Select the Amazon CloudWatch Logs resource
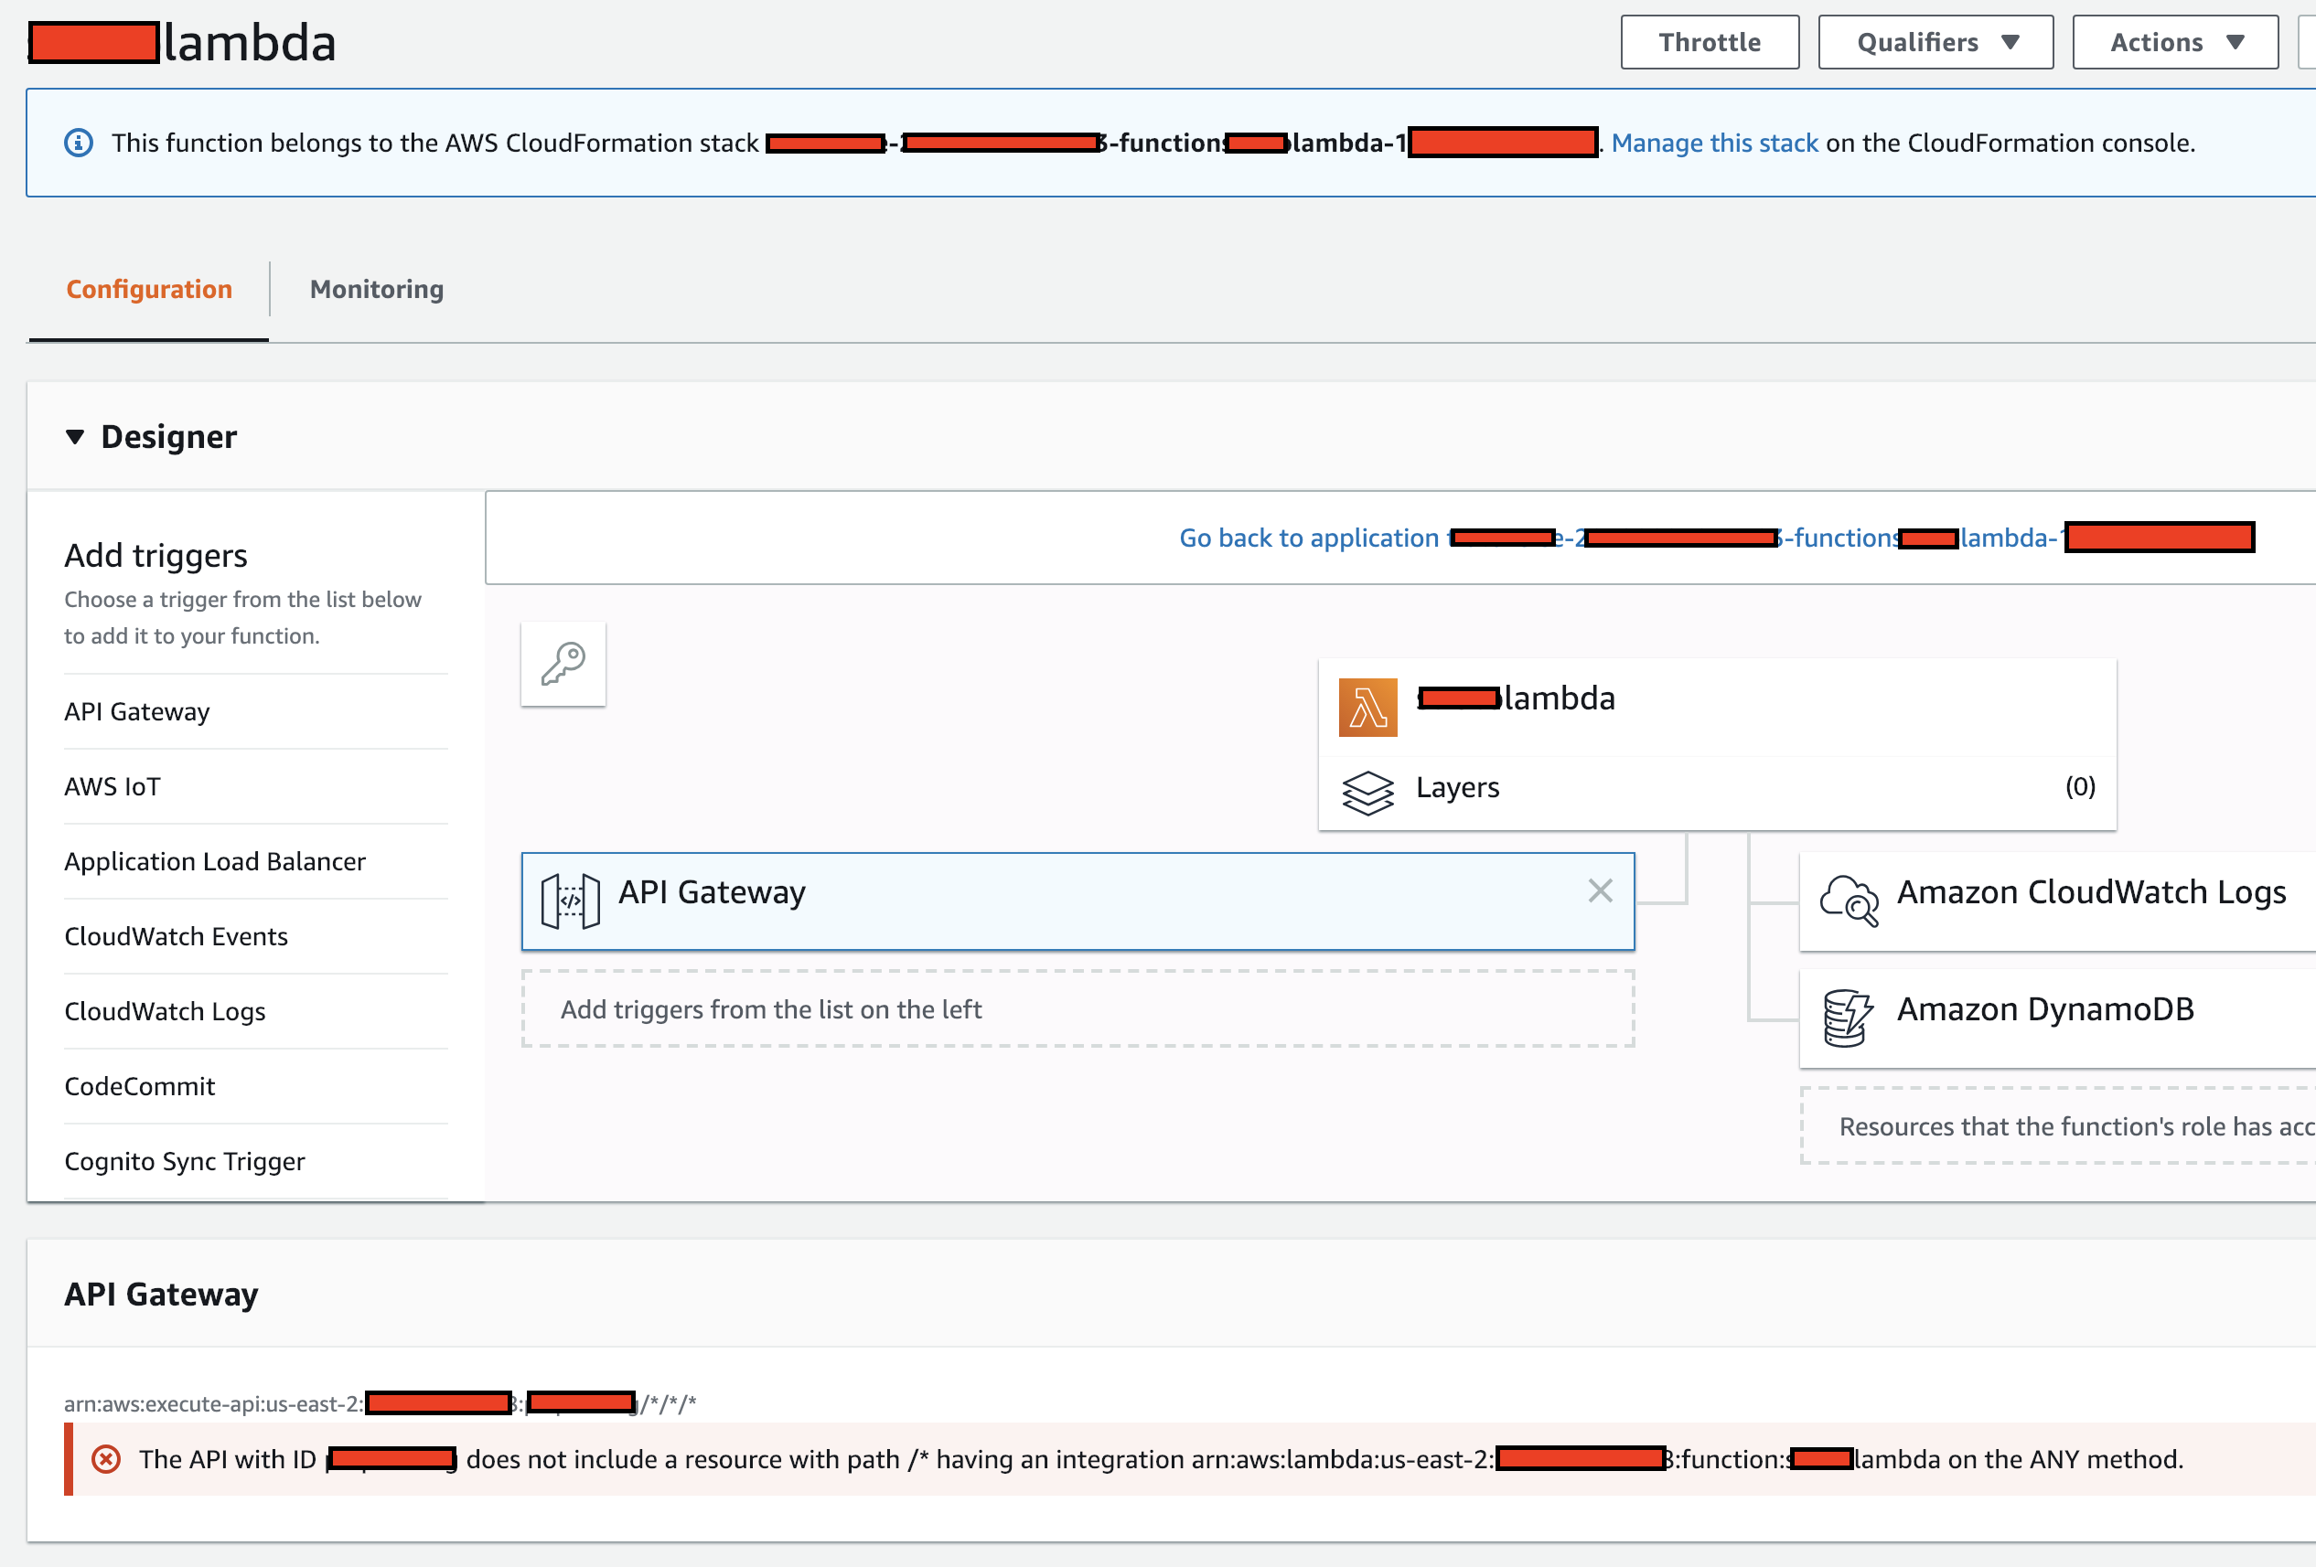Viewport: 2316px width, 1567px height. tap(2057, 901)
